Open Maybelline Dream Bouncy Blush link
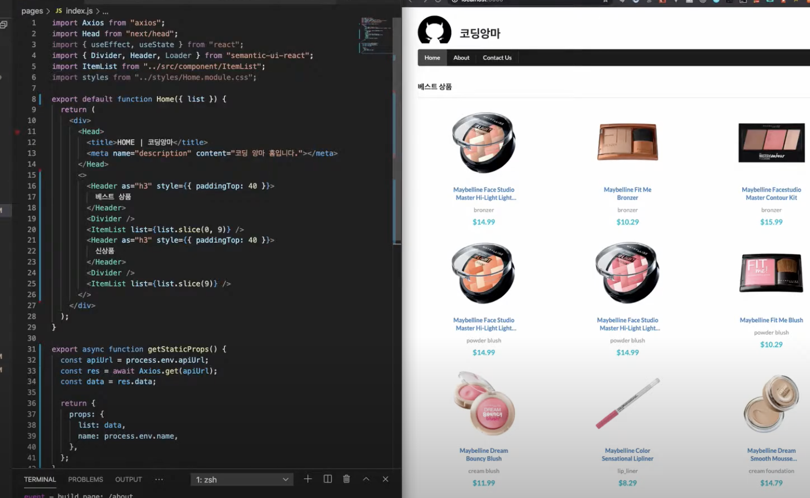The image size is (810, 498). click(483, 455)
